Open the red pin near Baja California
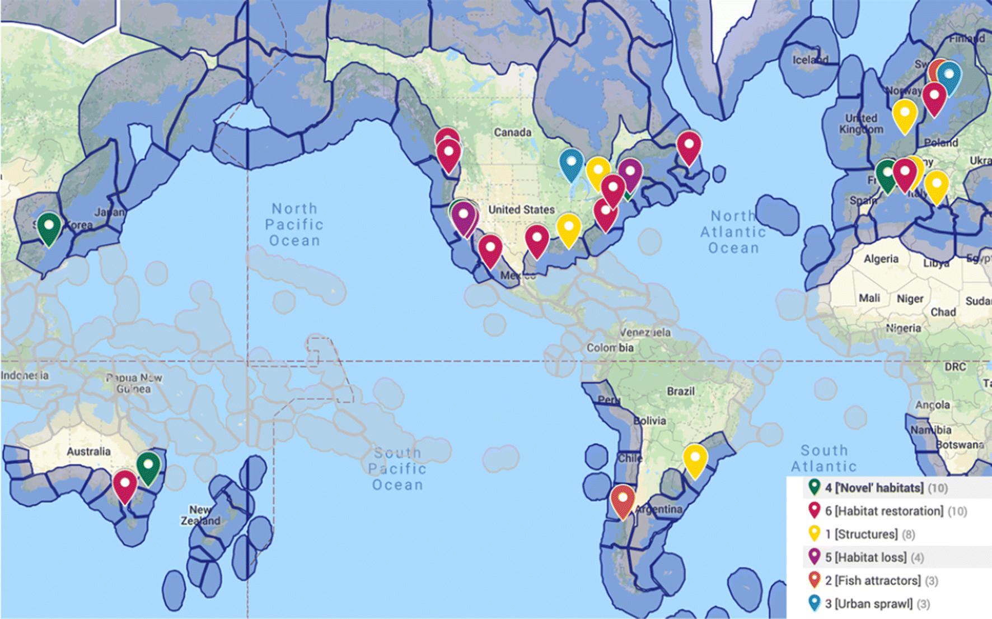The width and height of the screenshot is (992, 619). pos(490,251)
